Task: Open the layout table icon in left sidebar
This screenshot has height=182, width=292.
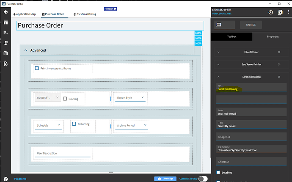Action: 6,22
